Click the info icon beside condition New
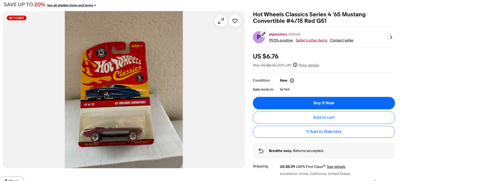Viewport: 485px width, 181px height. click(x=292, y=80)
